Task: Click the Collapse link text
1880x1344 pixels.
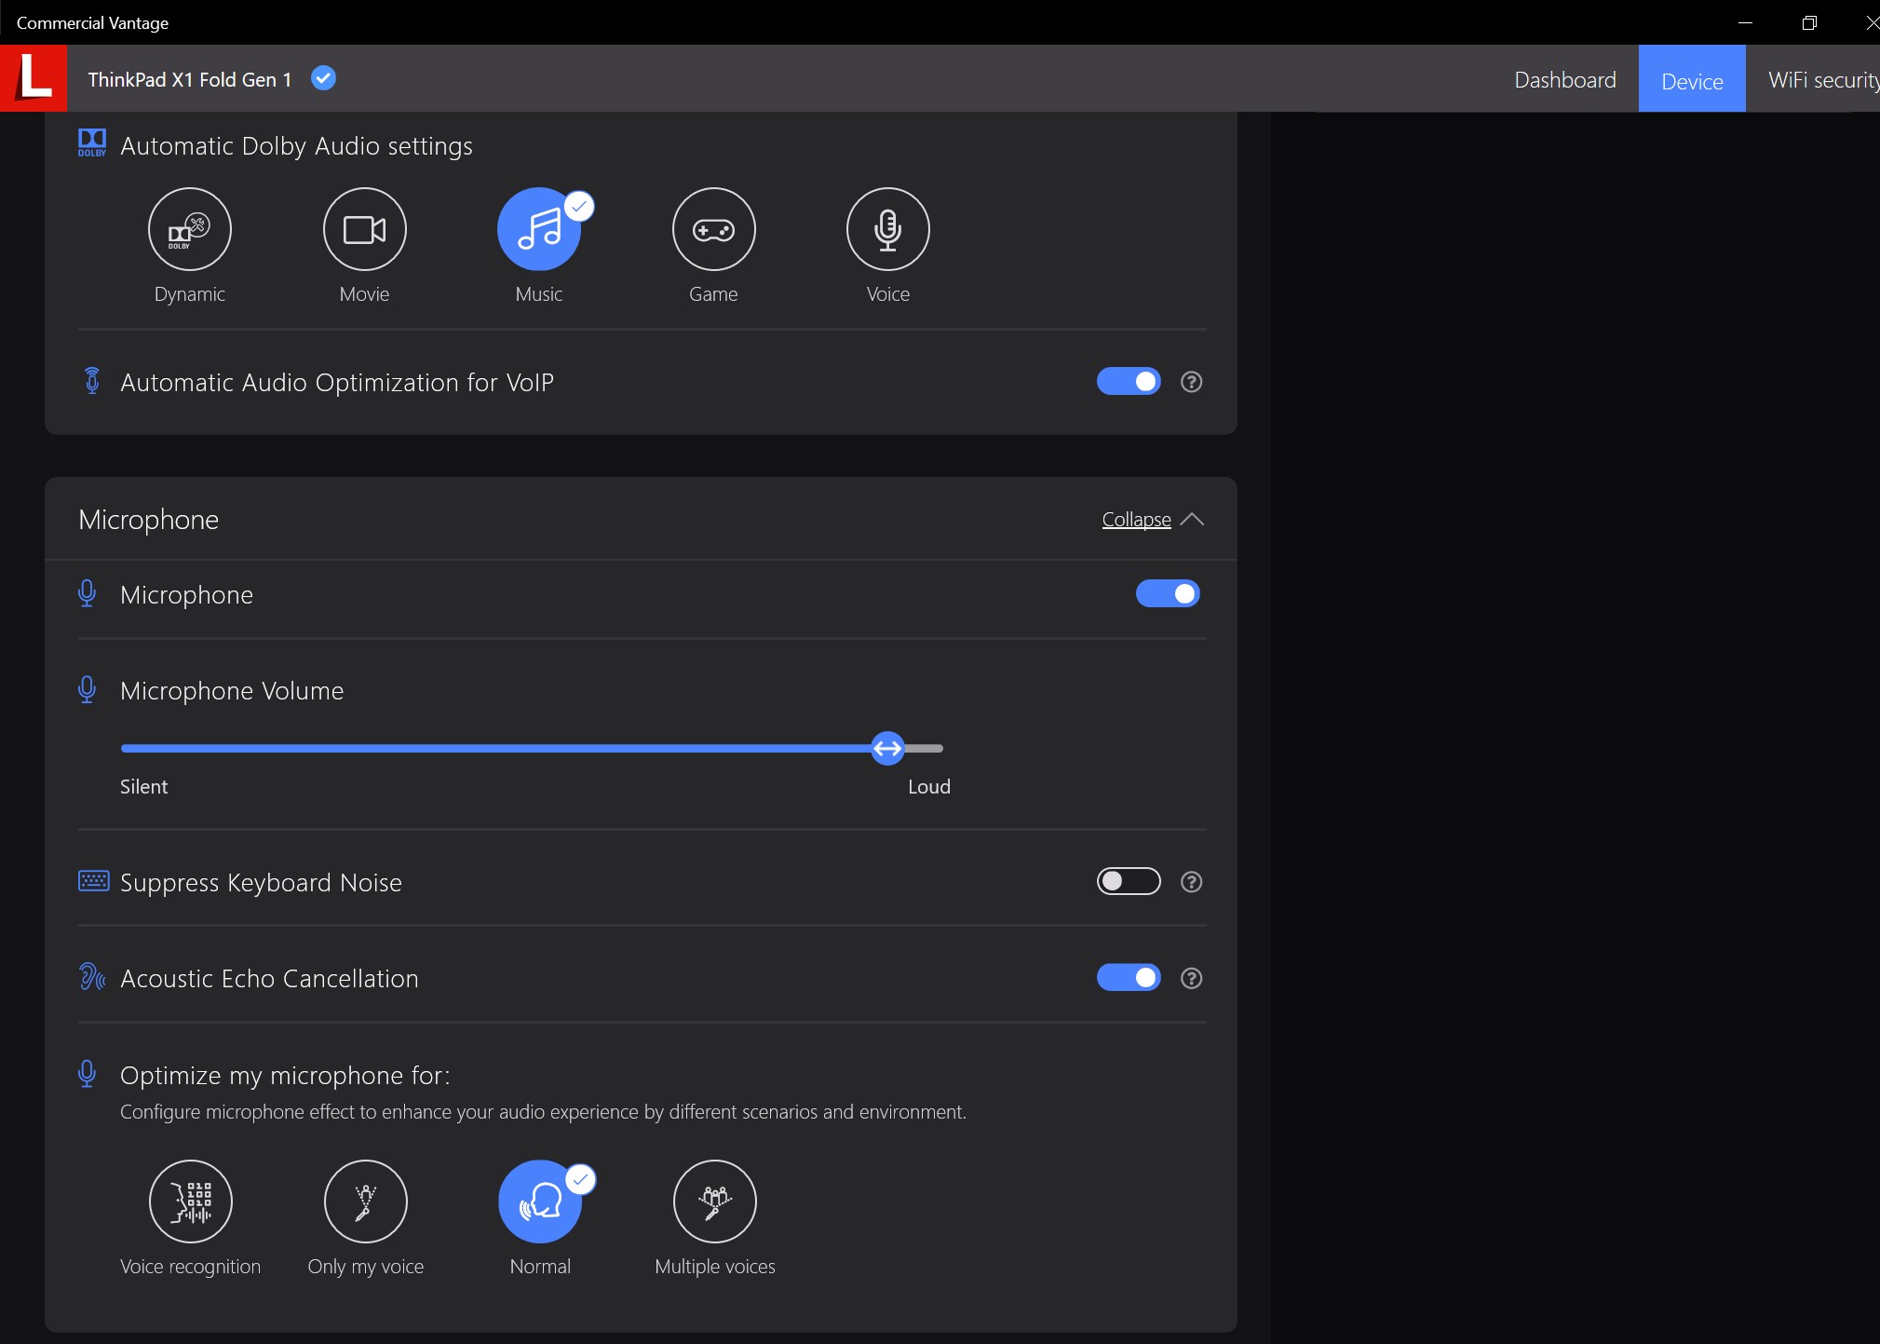Action: point(1136,520)
